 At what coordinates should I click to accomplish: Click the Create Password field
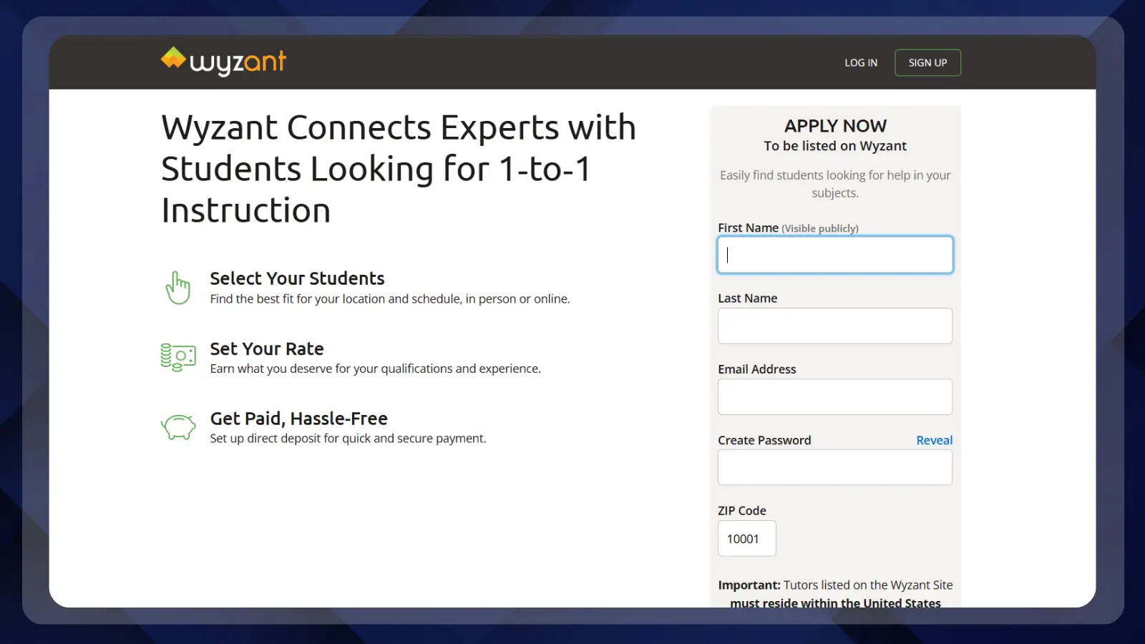coord(835,467)
